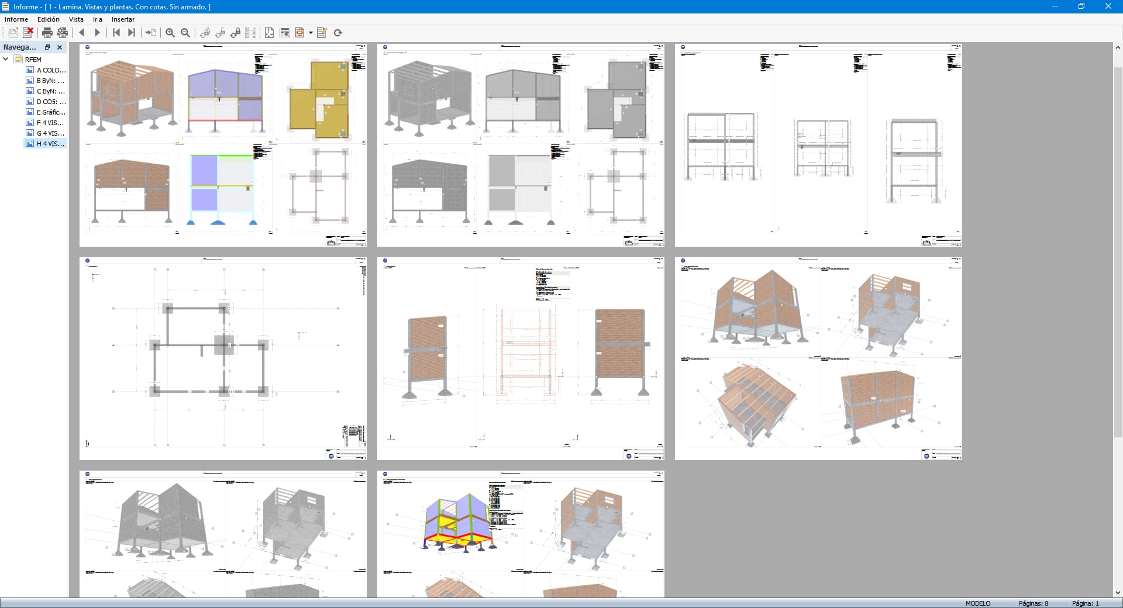
Task: Click the print setup icon with gear
Action: point(63,33)
